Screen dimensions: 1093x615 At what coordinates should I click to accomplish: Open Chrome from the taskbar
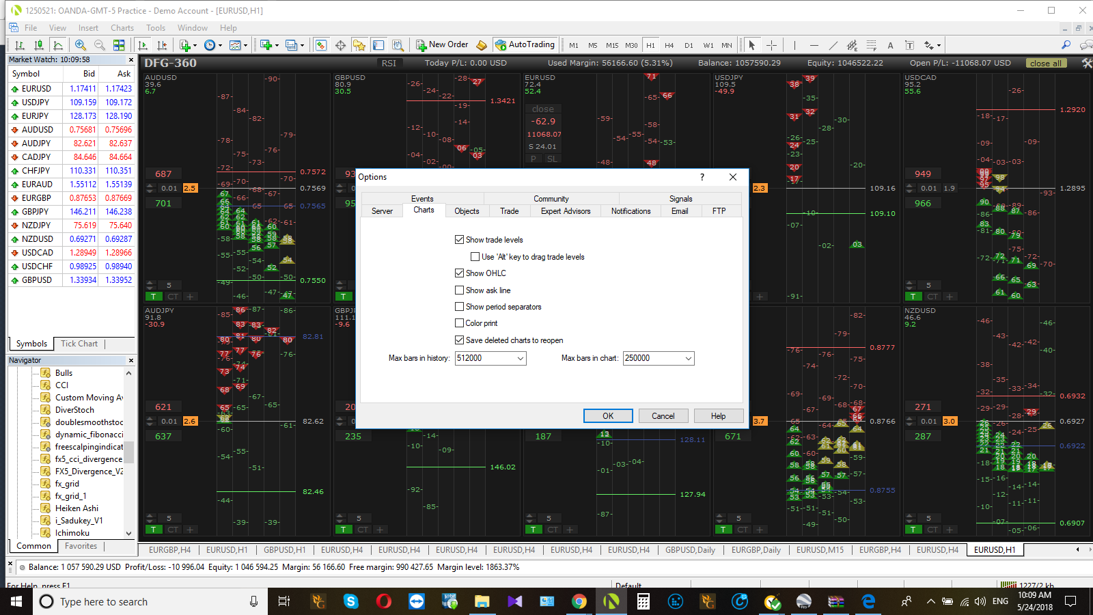coord(579,601)
